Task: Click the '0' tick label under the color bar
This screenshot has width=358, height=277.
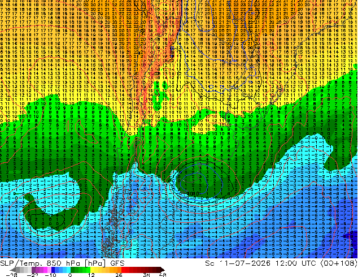Action: pos(70,275)
